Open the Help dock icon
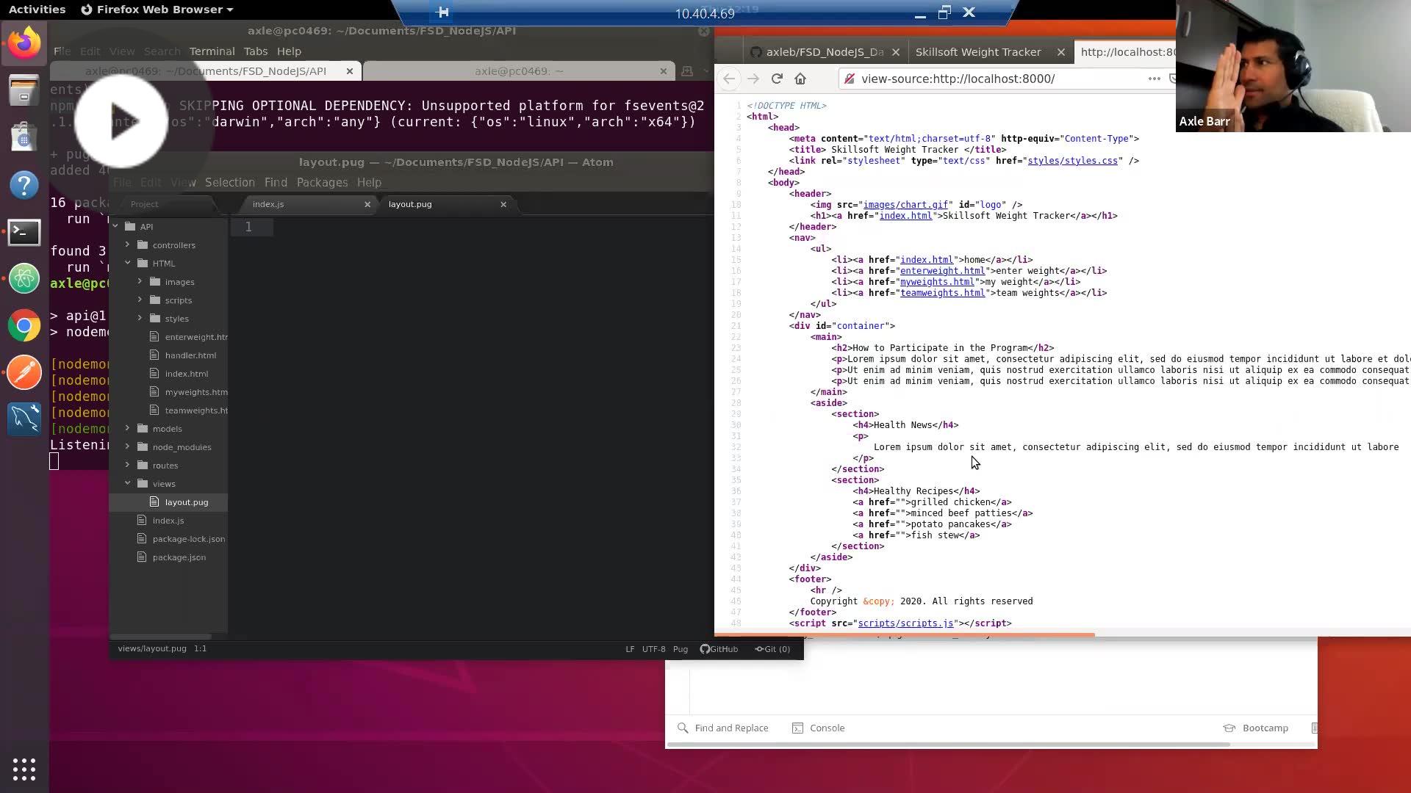This screenshot has height=793, width=1411. [24, 184]
